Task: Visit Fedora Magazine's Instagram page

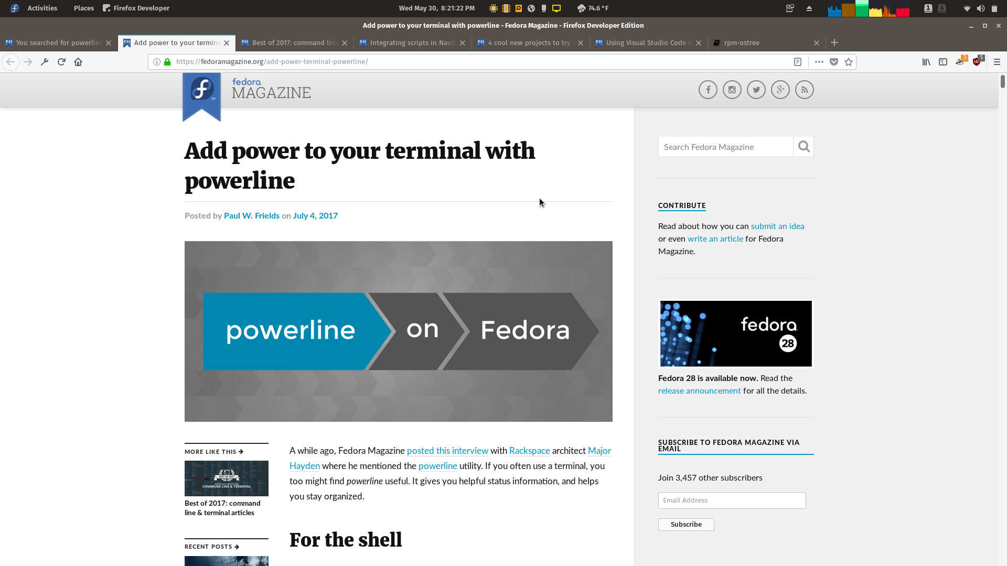Action: (732, 90)
